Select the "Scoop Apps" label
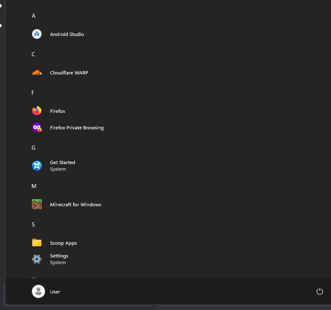Viewport: 331px width, 310px height. (63, 243)
